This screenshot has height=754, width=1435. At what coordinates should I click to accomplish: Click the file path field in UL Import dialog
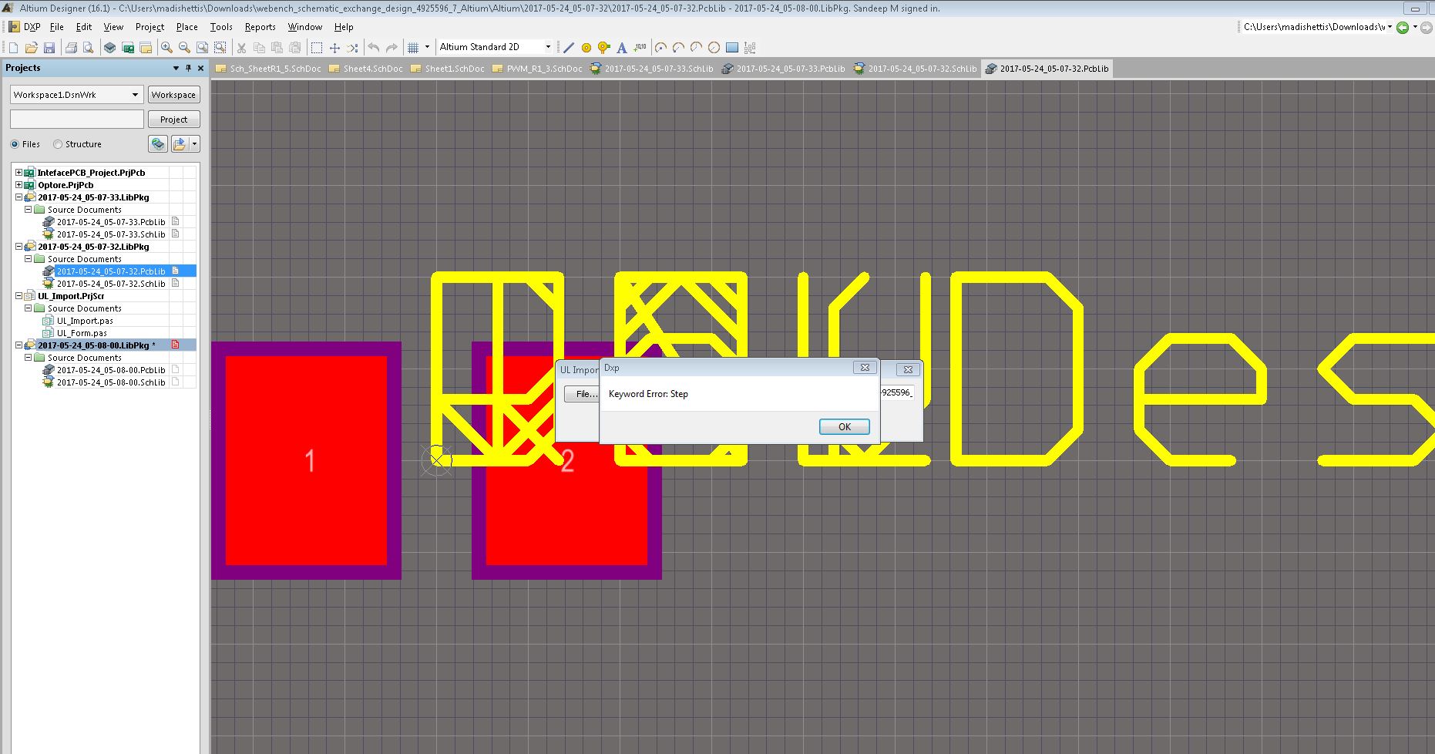(896, 392)
